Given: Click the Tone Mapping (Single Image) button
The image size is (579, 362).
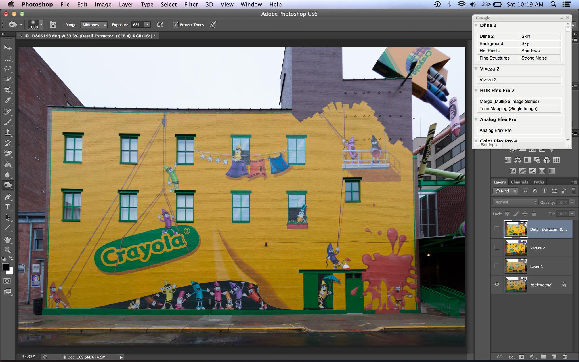Looking at the screenshot, I should click(519, 109).
